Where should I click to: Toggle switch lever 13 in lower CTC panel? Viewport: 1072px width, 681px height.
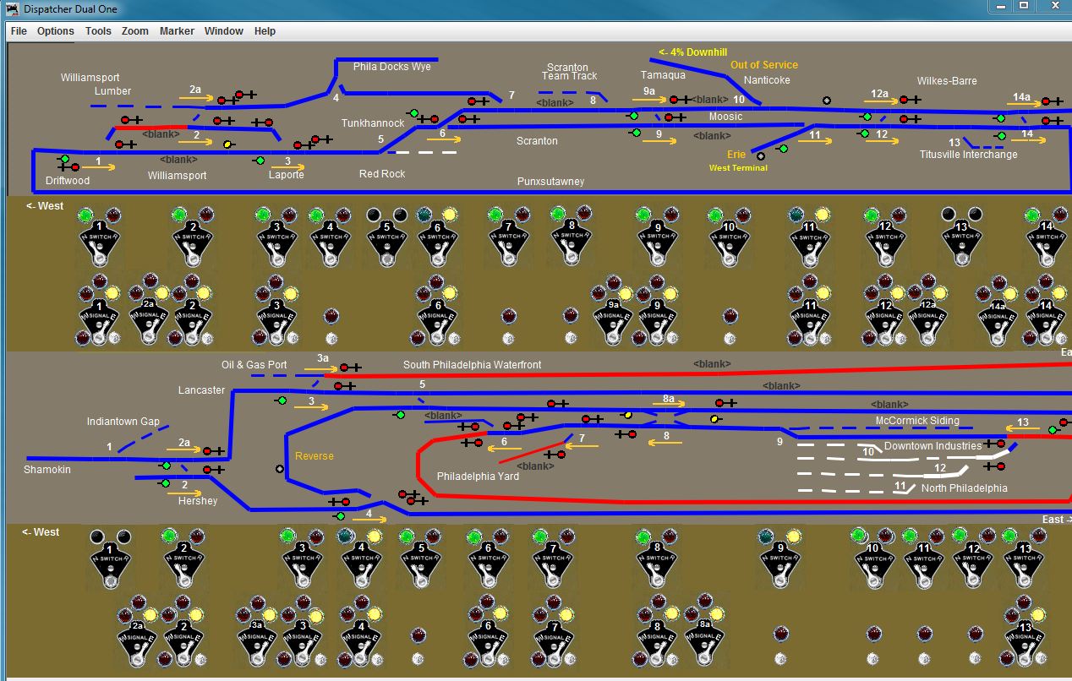pos(1024,563)
